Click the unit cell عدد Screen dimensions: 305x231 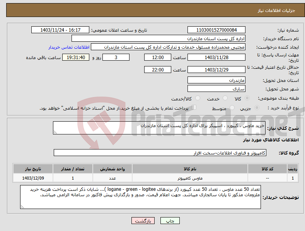(112, 178)
